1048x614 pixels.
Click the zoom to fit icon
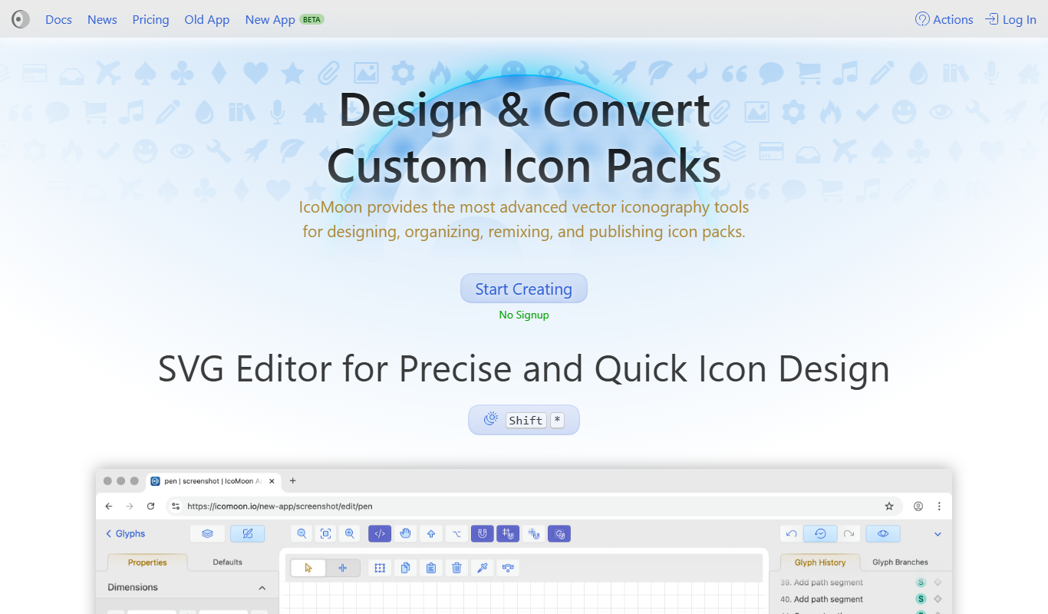(x=326, y=533)
